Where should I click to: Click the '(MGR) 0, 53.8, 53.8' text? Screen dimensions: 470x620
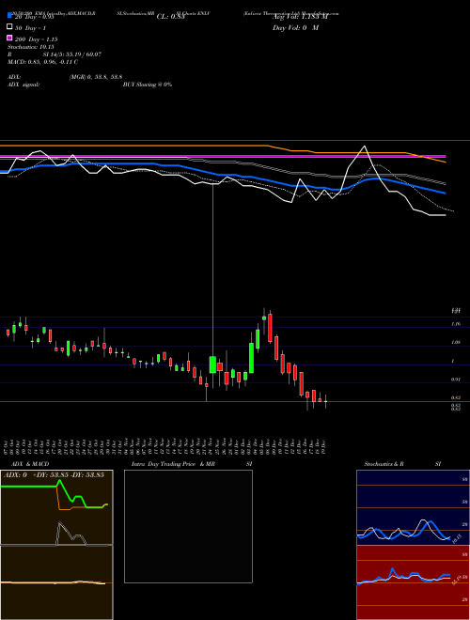(x=96, y=77)
